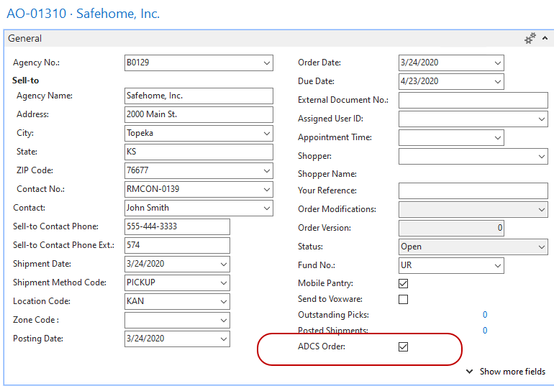Screen dimensions: 554x386
Task: Open the Shopper dropdown
Action: click(x=541, y=156)
